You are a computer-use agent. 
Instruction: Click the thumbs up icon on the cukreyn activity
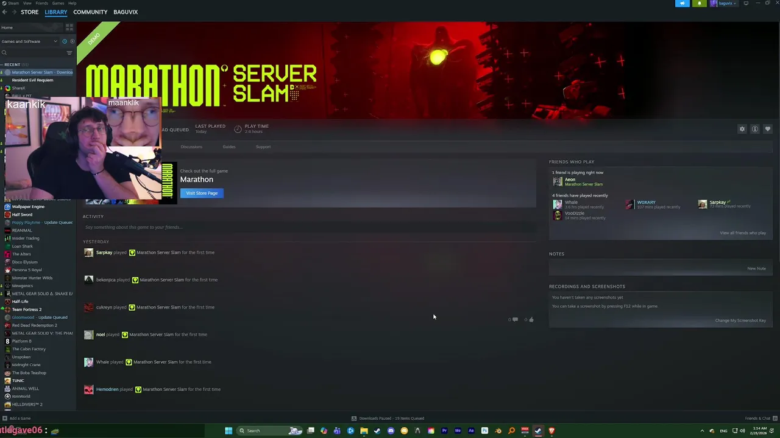(531, 319)
